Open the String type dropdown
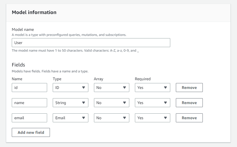This screenshot has height=147, width=237. click(x=70, y=103)
